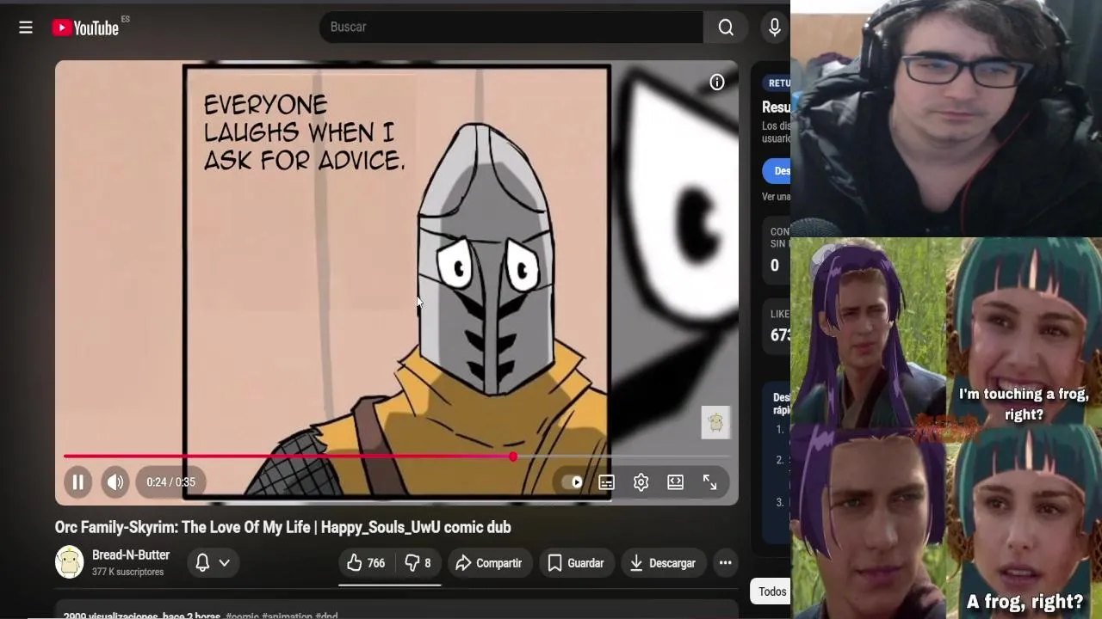Click the video title text
Screen dimensions: 1102x619
click(283, 527)
